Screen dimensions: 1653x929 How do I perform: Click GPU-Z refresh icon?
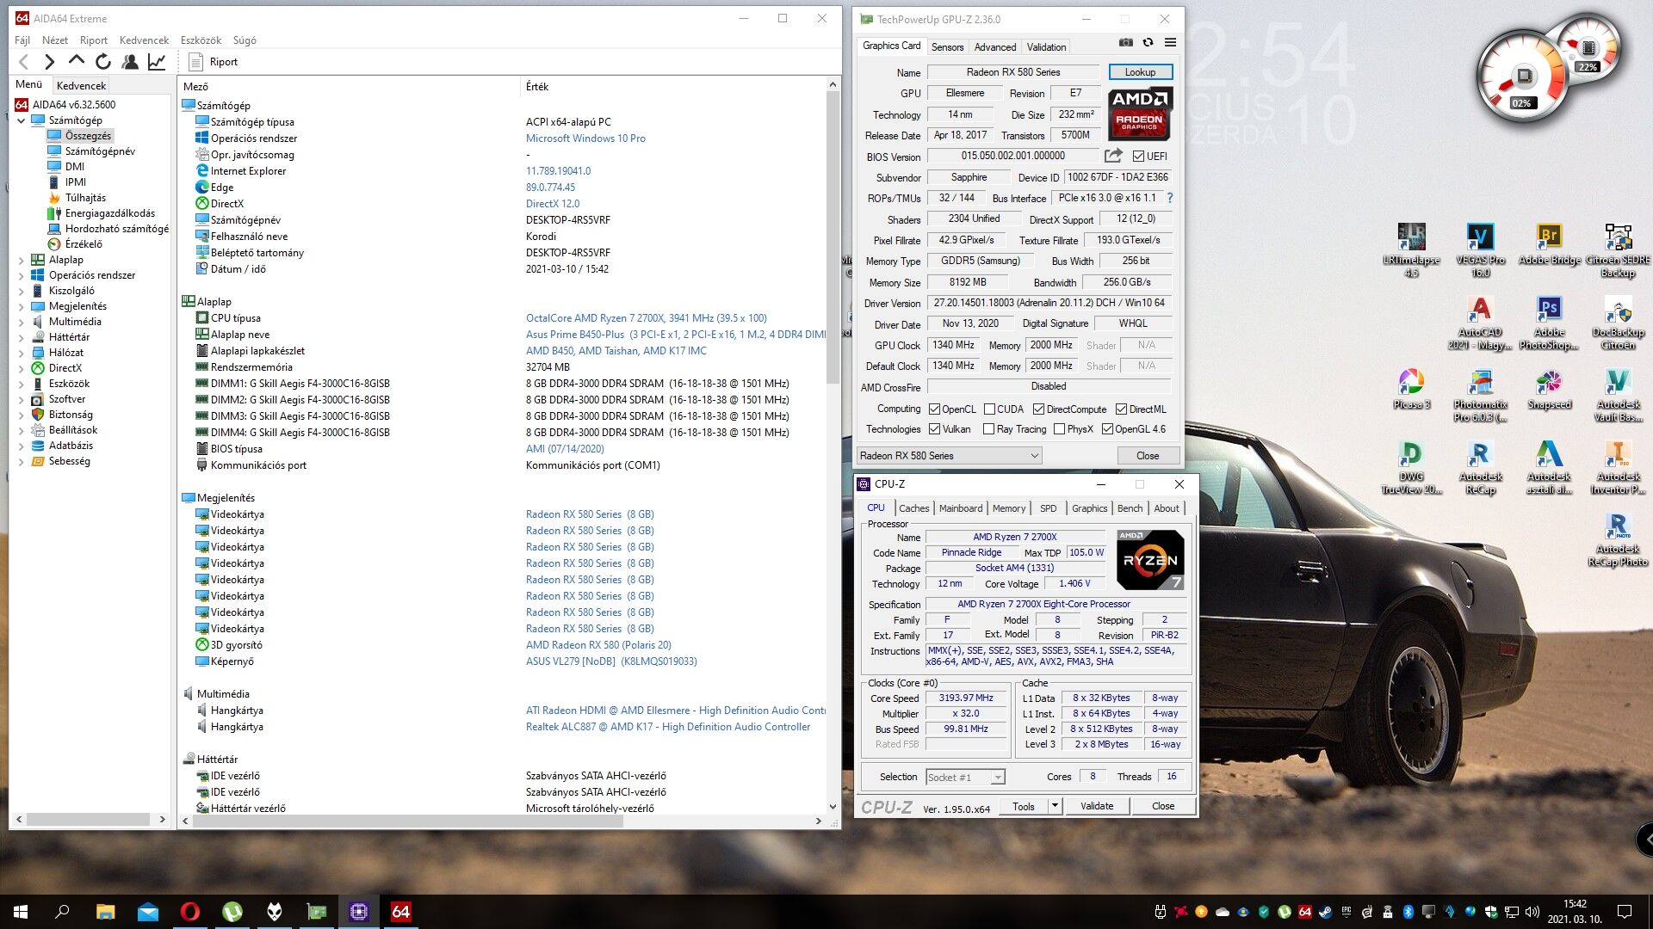click(1148, 42)
